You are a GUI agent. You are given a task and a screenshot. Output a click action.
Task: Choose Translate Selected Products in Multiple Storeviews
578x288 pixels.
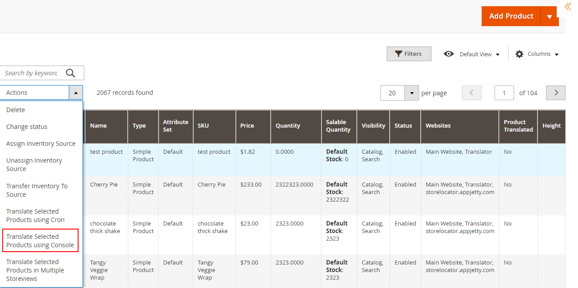35,270
